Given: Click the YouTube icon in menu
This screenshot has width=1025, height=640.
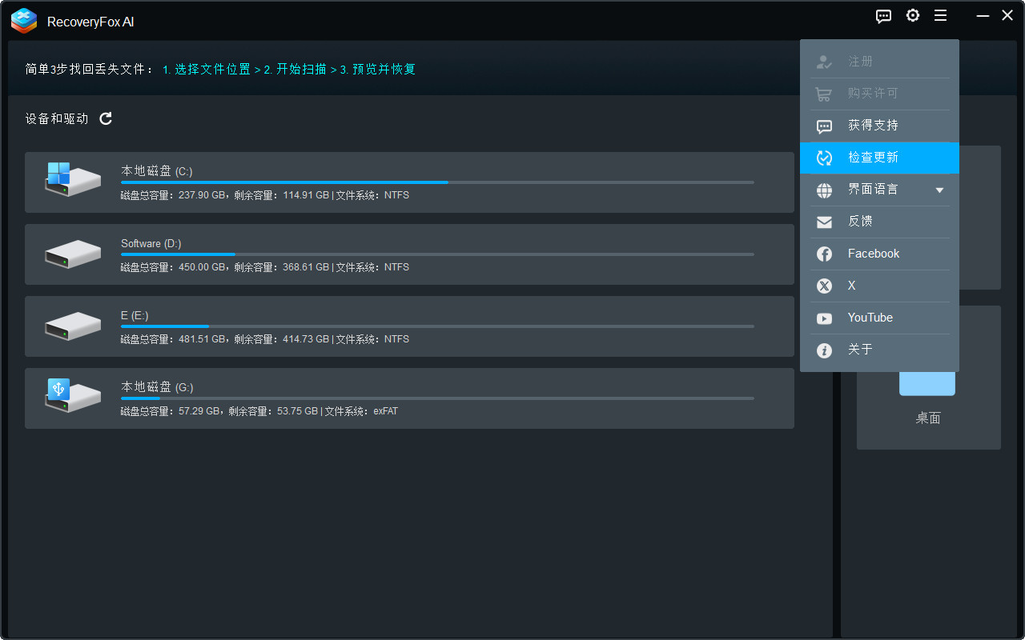Looking at the screenshot, I should point(824,318).
